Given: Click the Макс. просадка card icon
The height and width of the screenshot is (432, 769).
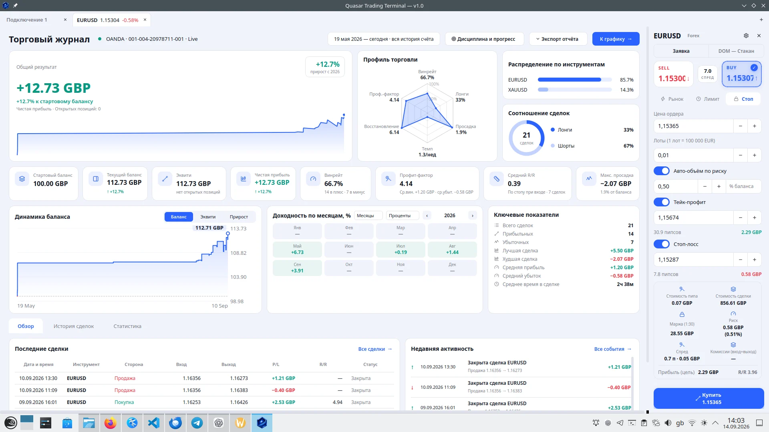Looking at the screenshot, I should [589, 179].
